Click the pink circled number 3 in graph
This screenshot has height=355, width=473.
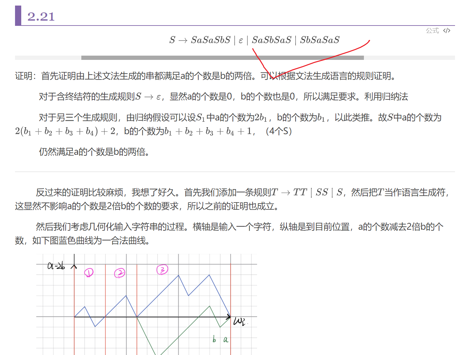(x=162, y=270)
